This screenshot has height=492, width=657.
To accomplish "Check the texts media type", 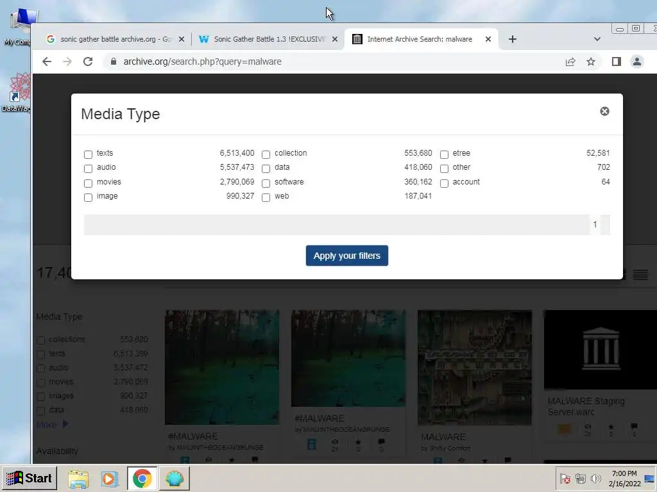I will [88, 154].
